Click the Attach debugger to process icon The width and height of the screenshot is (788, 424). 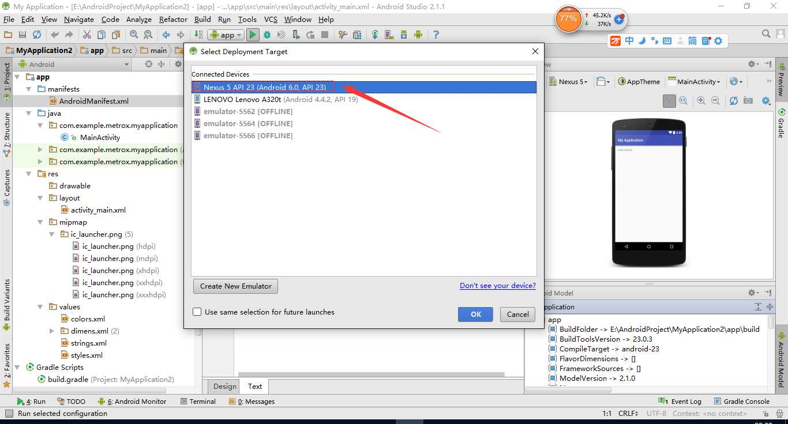click(x=296, y=35)
